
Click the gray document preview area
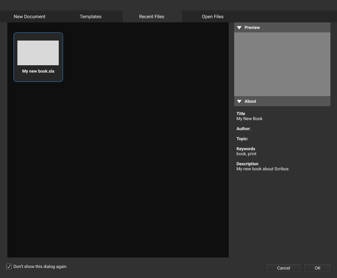282,64
